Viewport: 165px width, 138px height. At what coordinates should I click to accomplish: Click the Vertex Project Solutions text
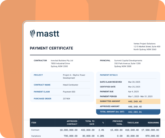pyautogui.click(x=145, y=44)
